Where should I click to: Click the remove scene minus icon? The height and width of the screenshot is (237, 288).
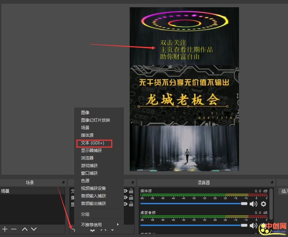[x=14, y=229]
